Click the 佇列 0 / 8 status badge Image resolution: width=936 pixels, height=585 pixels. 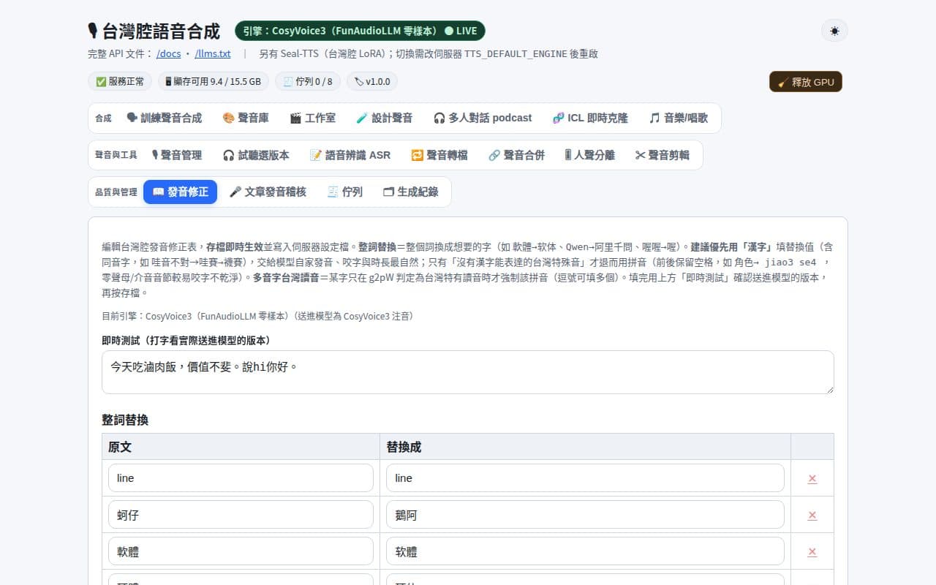coord(308,81)
